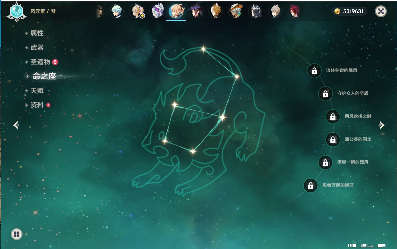
Task: Select the grey-haired avatar with animal ears
Action: pyautogui.click(x=275, y=11)
